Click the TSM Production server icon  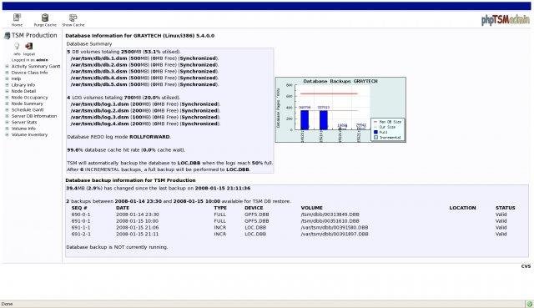coord(7,35)
